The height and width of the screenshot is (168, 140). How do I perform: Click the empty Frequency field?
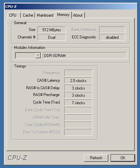[x=78, y=73]
